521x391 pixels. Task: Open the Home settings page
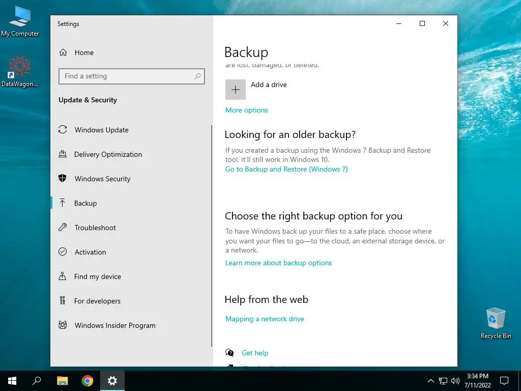132,52
